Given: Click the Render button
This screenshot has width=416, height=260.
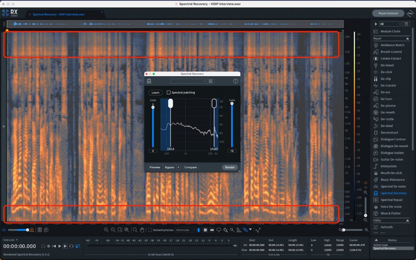Looking at the screenshot, I should (x=230, y=168).
